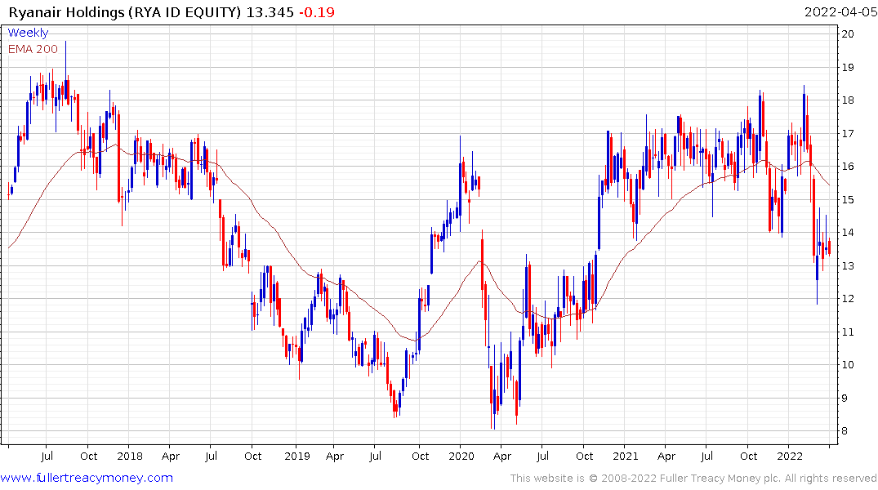Image resolution: width=878 pixels, height=490 pixels.
Task: Click the y-axis value 14
Action: pyautogui.click(x=848, y=233)
